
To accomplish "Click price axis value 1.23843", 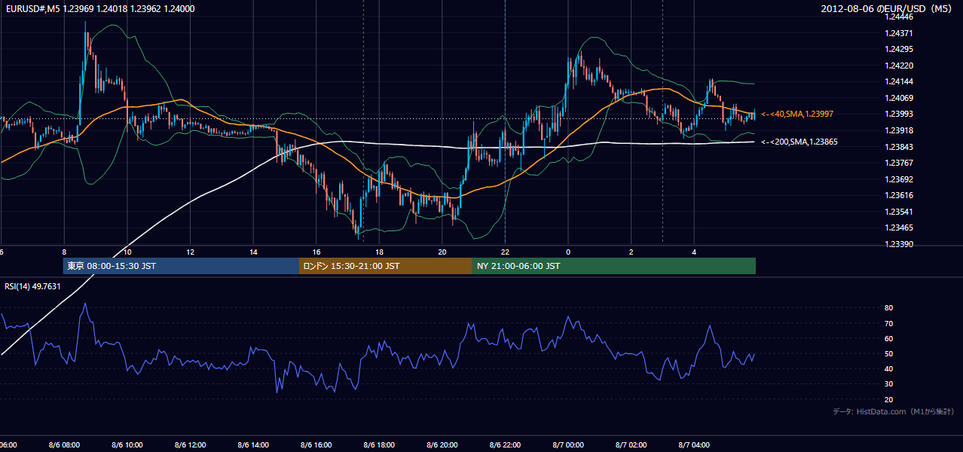I will click(x=898, y=147).
